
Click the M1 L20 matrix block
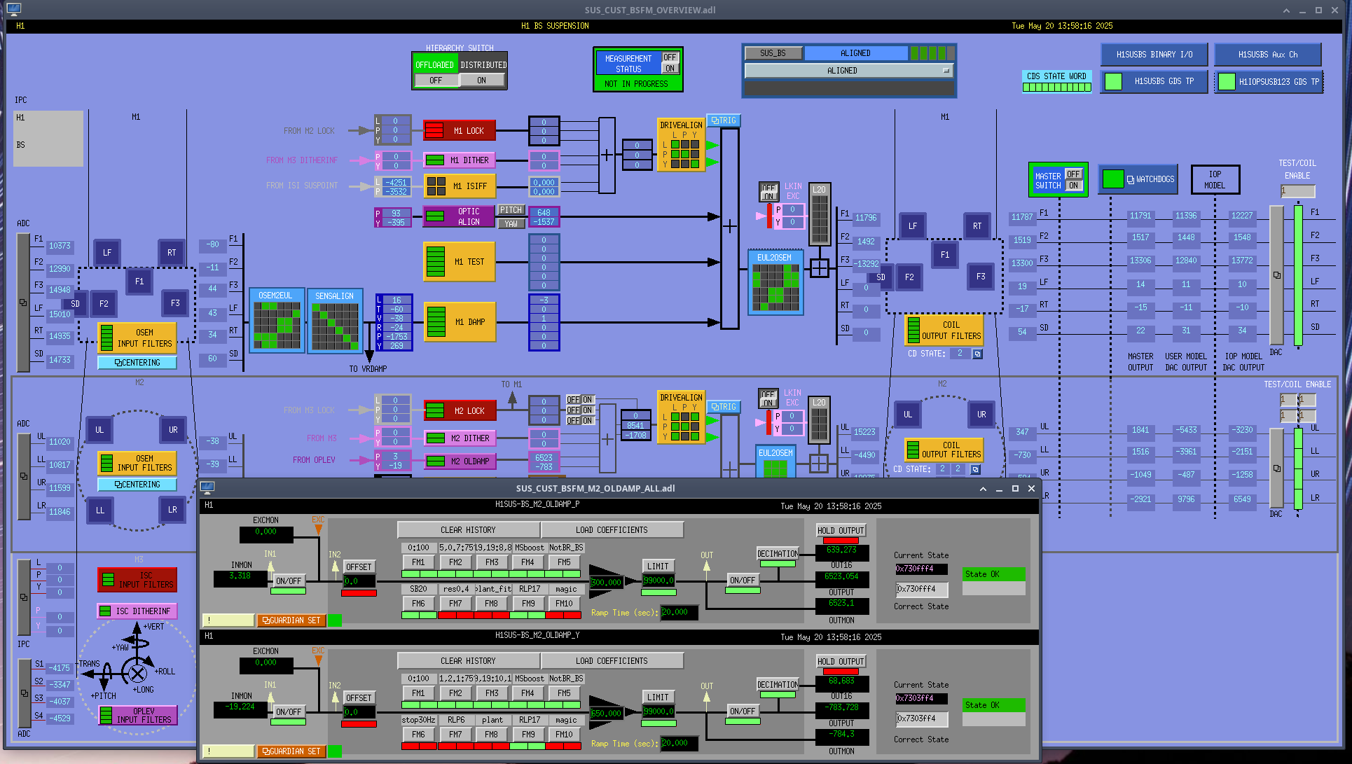pos(820,214)
